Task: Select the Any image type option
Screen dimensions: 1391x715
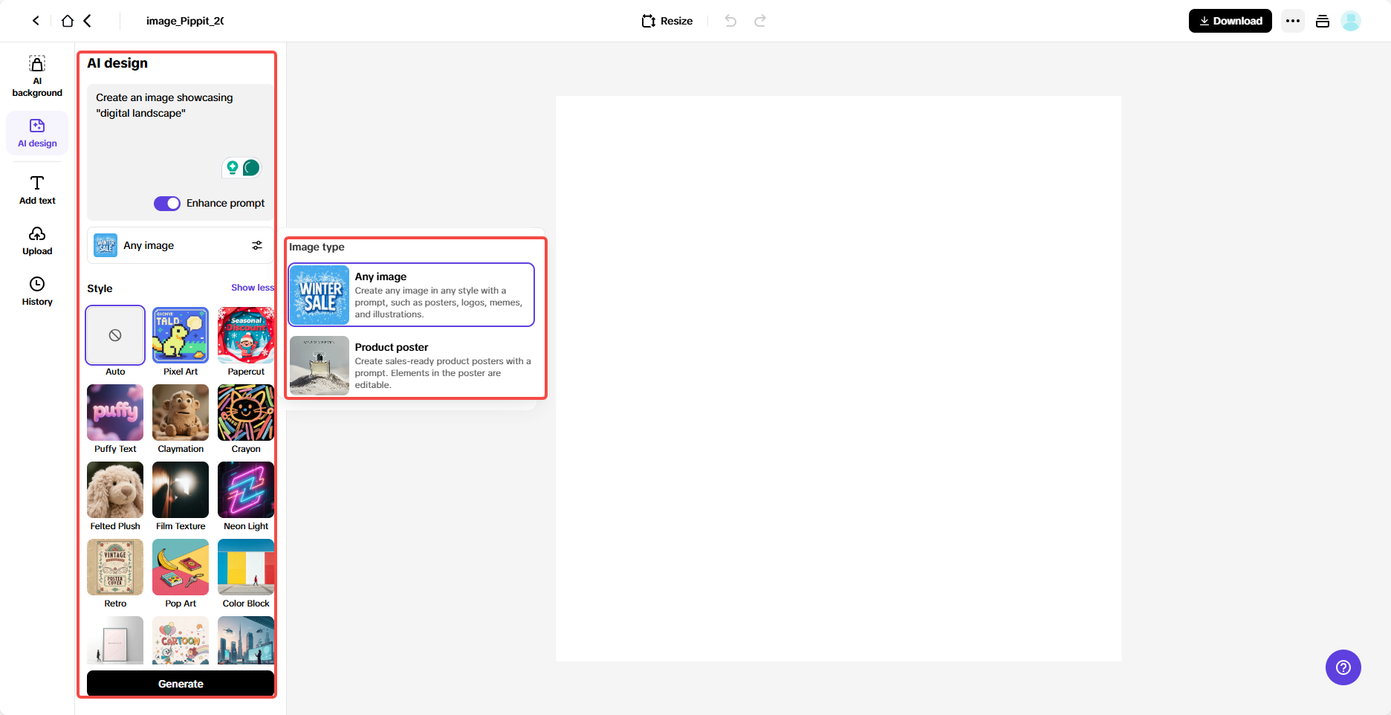Action: point(412,294)
